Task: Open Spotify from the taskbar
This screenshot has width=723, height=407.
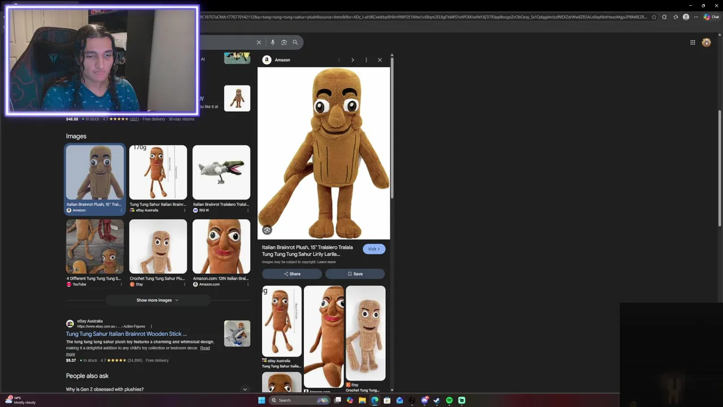Action: click(449, 400)
